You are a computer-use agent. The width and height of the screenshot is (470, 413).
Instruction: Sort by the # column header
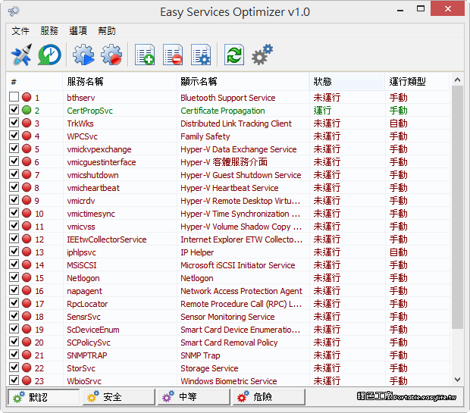34,81
